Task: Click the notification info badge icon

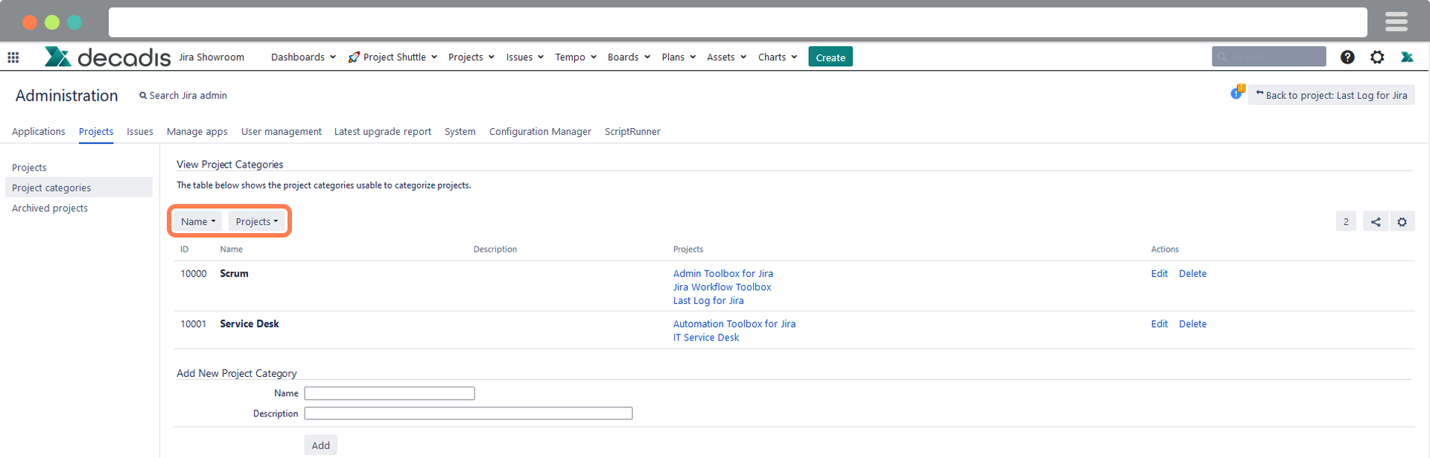Action: pyautogui.click(x=1237, y=93)
